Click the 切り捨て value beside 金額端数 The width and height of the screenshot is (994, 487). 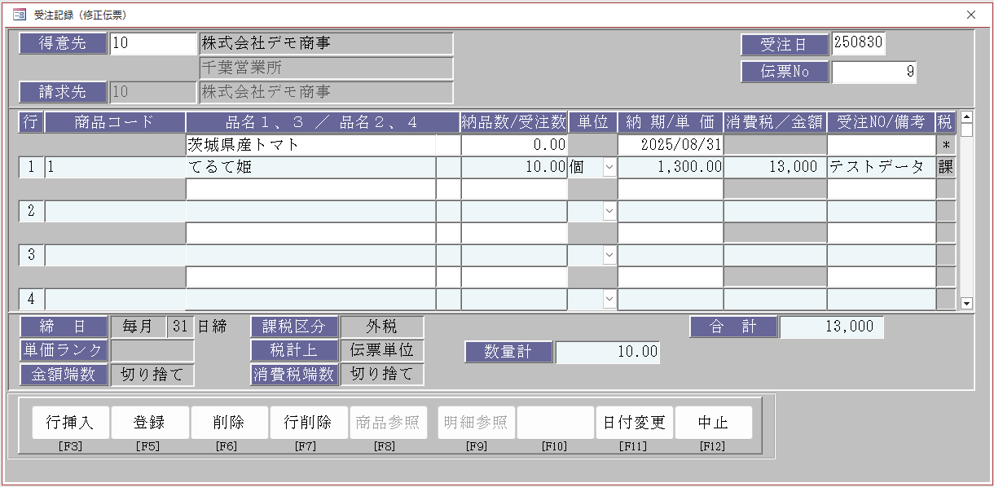152,375
